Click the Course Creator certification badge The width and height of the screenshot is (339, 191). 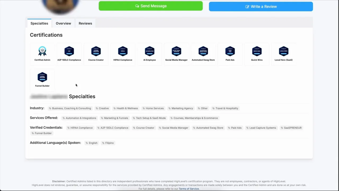[96, 51]
